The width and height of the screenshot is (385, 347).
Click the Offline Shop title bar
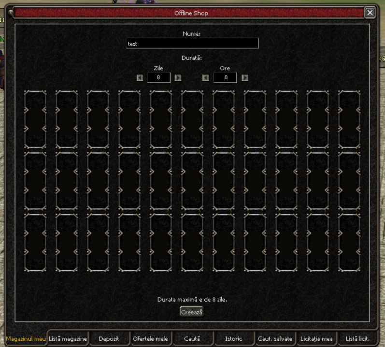click(188, 13)
